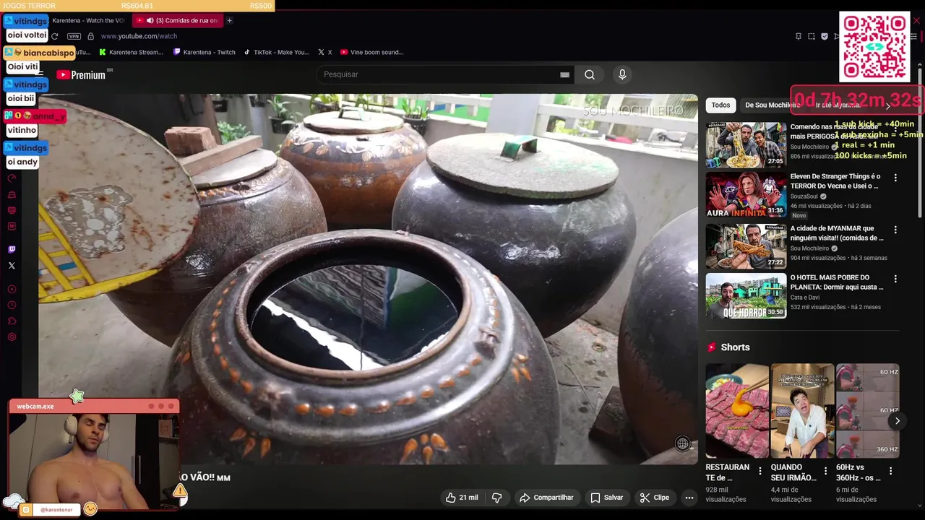Viewport: 925px width, 520px height.
Task: Open O HOTEL MAIS POBRE thumbnail
Action: [x=746, y=295]
